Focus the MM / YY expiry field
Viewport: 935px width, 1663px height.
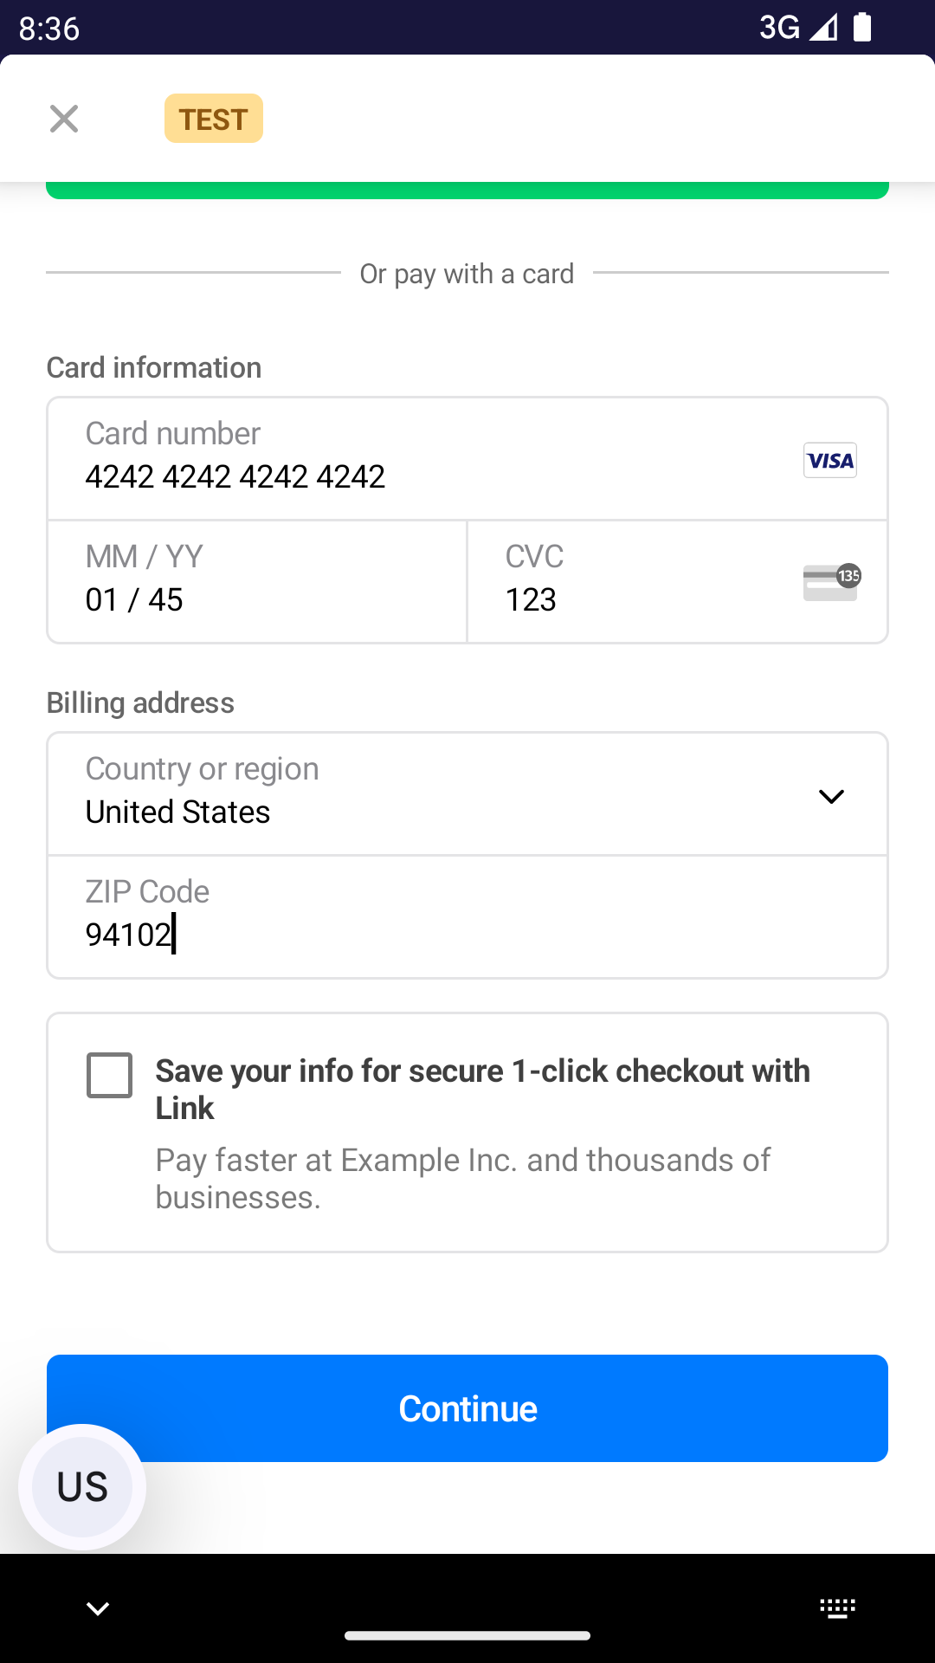[x=257, y=582]
